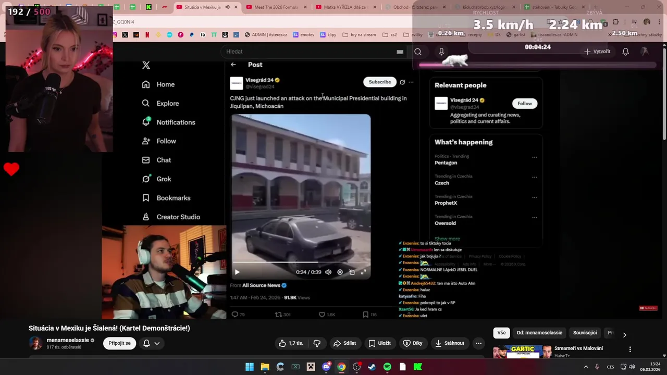Download video with Stáhnout

pyautogui.click(x=450, y=343)
